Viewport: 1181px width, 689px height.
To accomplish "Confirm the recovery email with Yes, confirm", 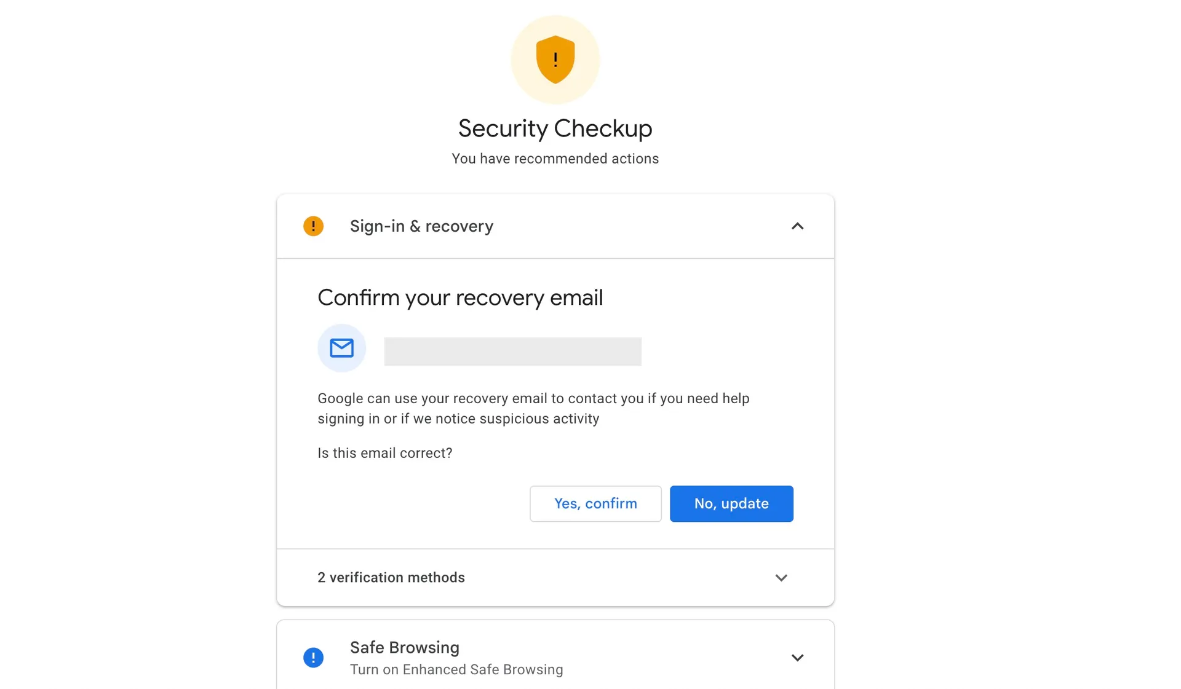I will pos(595,503).
